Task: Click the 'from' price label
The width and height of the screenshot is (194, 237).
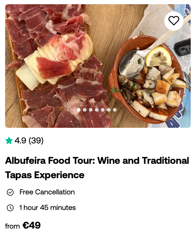Action: pyautogui.click(x=12, y=226)
